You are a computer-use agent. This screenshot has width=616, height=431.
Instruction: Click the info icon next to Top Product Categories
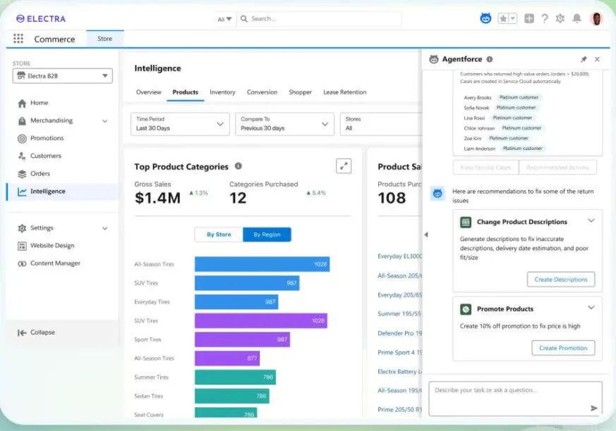238,166
